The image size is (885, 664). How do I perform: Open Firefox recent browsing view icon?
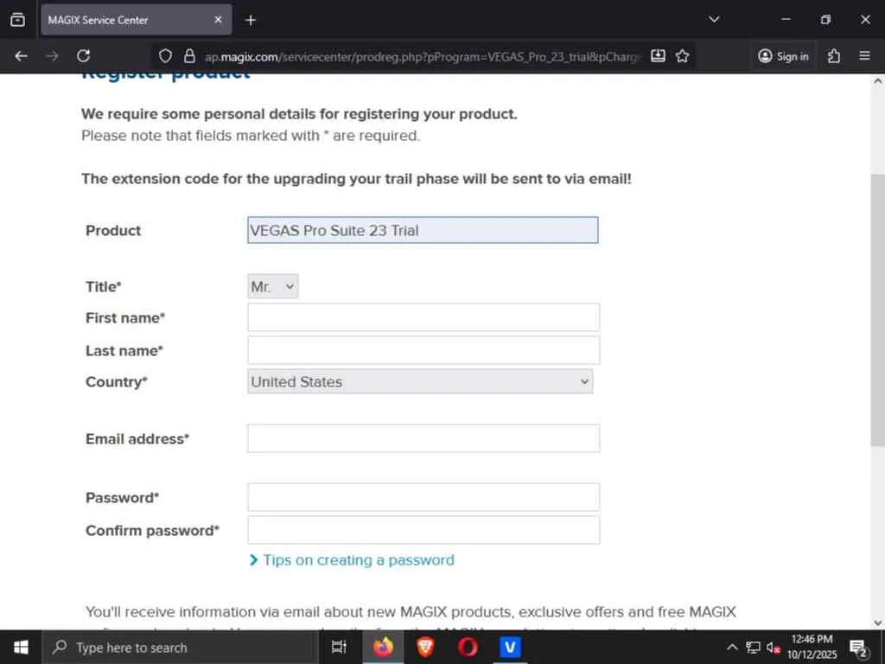[17, 20]
